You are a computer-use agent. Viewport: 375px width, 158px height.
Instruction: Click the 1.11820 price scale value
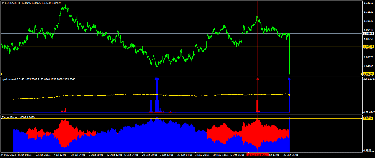[x=368, y=12]
